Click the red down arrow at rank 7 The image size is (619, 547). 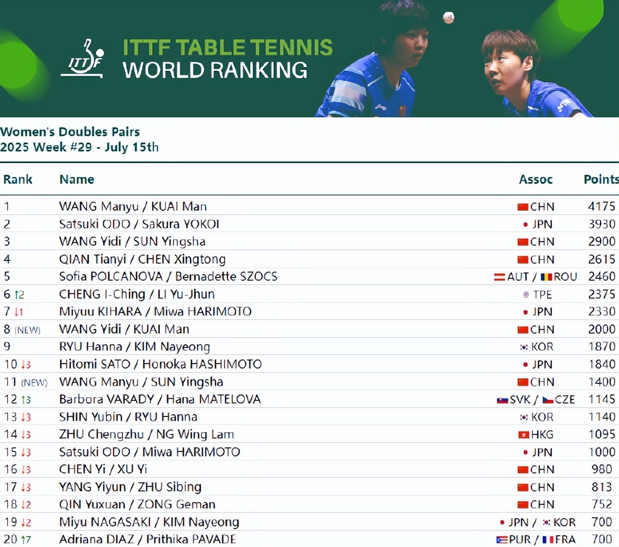coord(17,312)
